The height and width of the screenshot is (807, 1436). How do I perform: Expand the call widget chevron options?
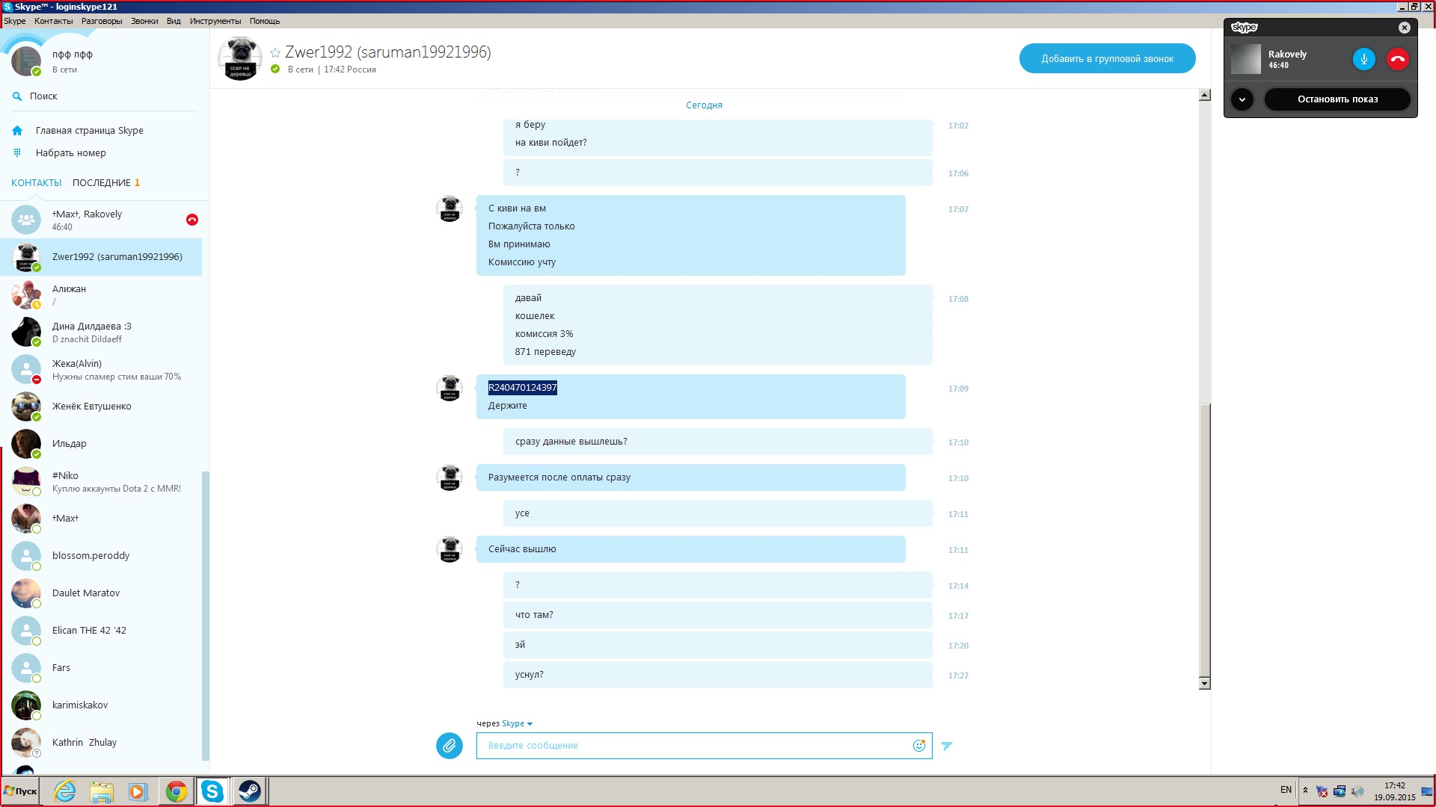point(1242,99)
